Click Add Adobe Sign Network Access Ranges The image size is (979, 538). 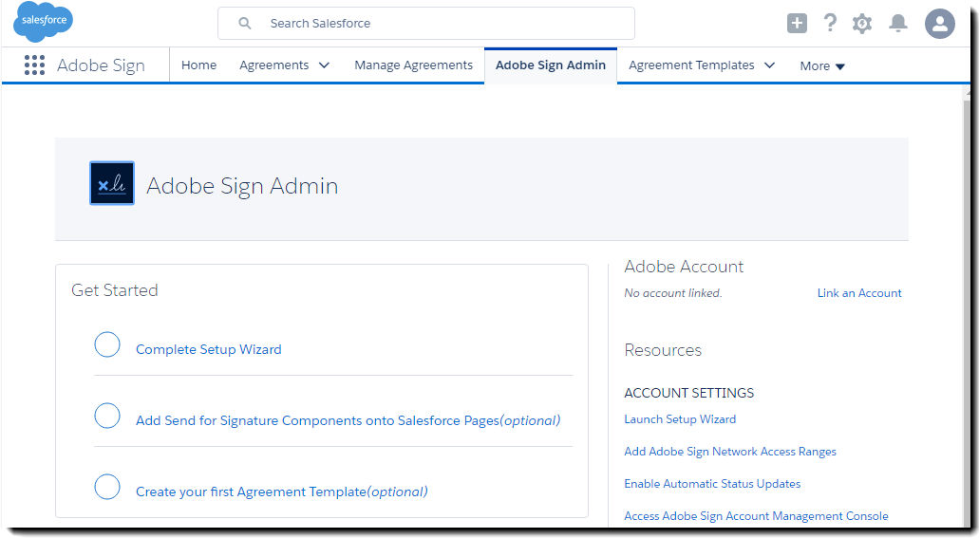tap(730, 452)
